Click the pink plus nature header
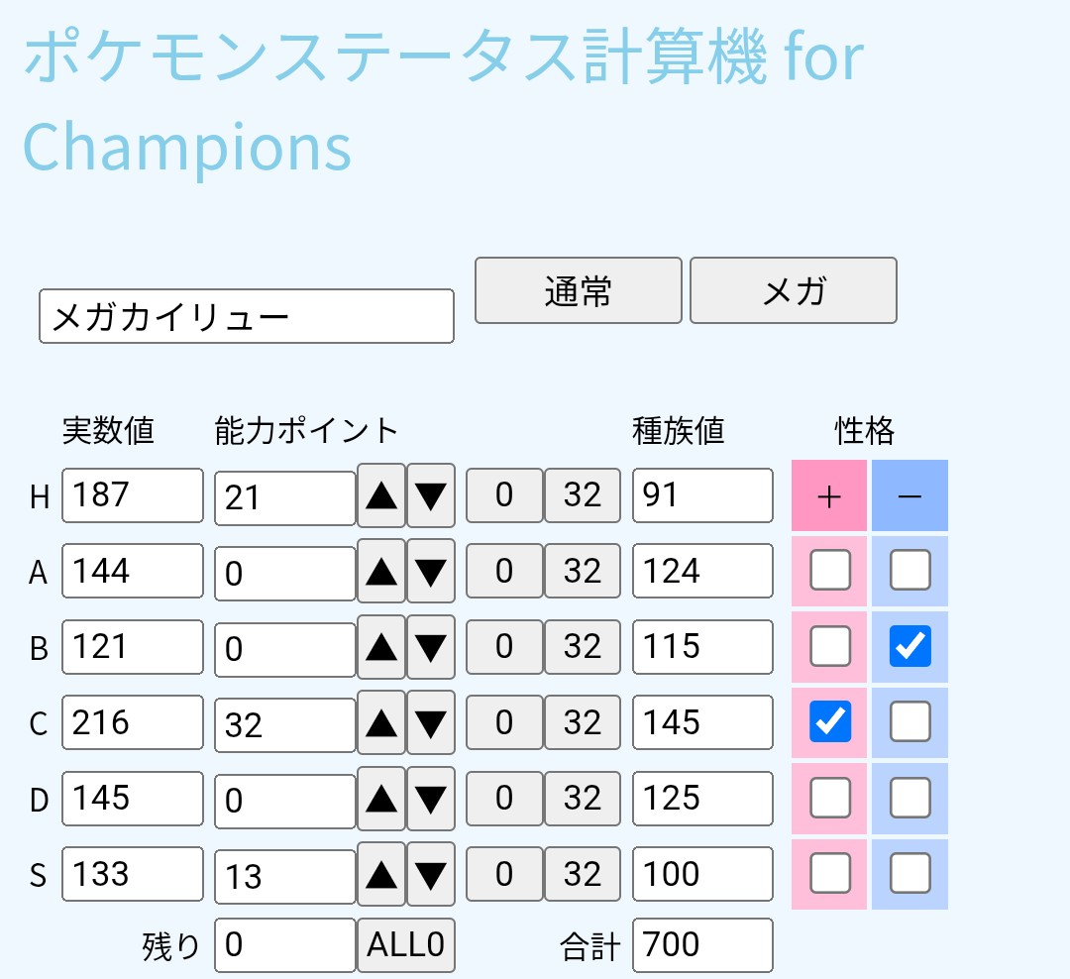This screenshot has width=1070, height=979. 829,495
